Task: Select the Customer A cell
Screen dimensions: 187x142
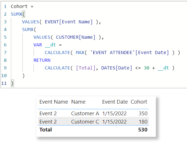Action: tap(85, 114)
